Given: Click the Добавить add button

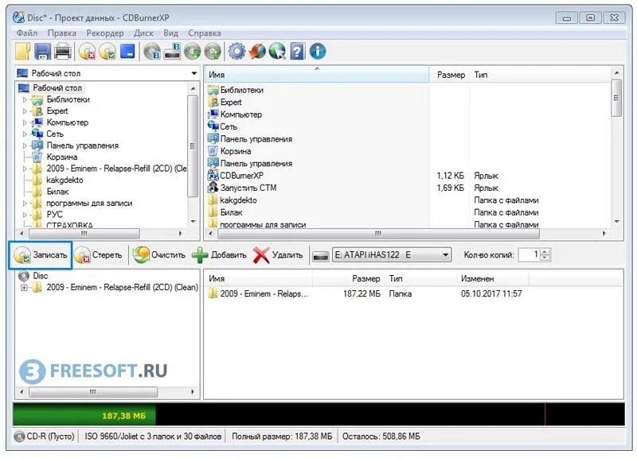Looking at the screenshot, I should (x=220, y=255).
